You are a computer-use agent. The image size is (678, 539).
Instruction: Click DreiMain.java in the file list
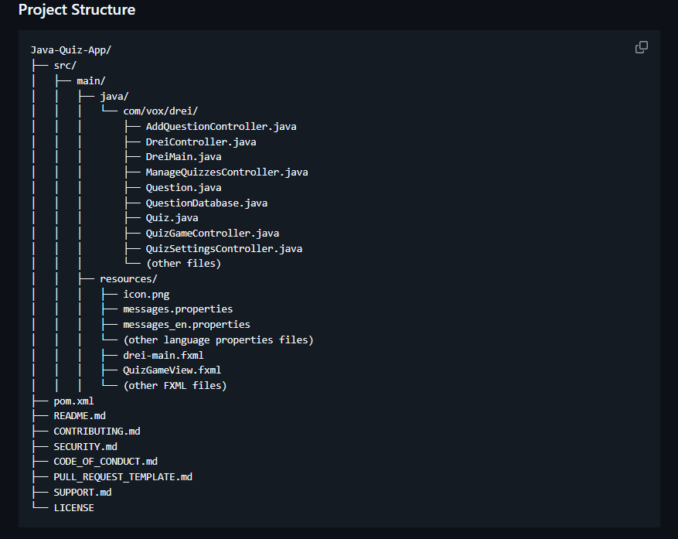point(183,156)
